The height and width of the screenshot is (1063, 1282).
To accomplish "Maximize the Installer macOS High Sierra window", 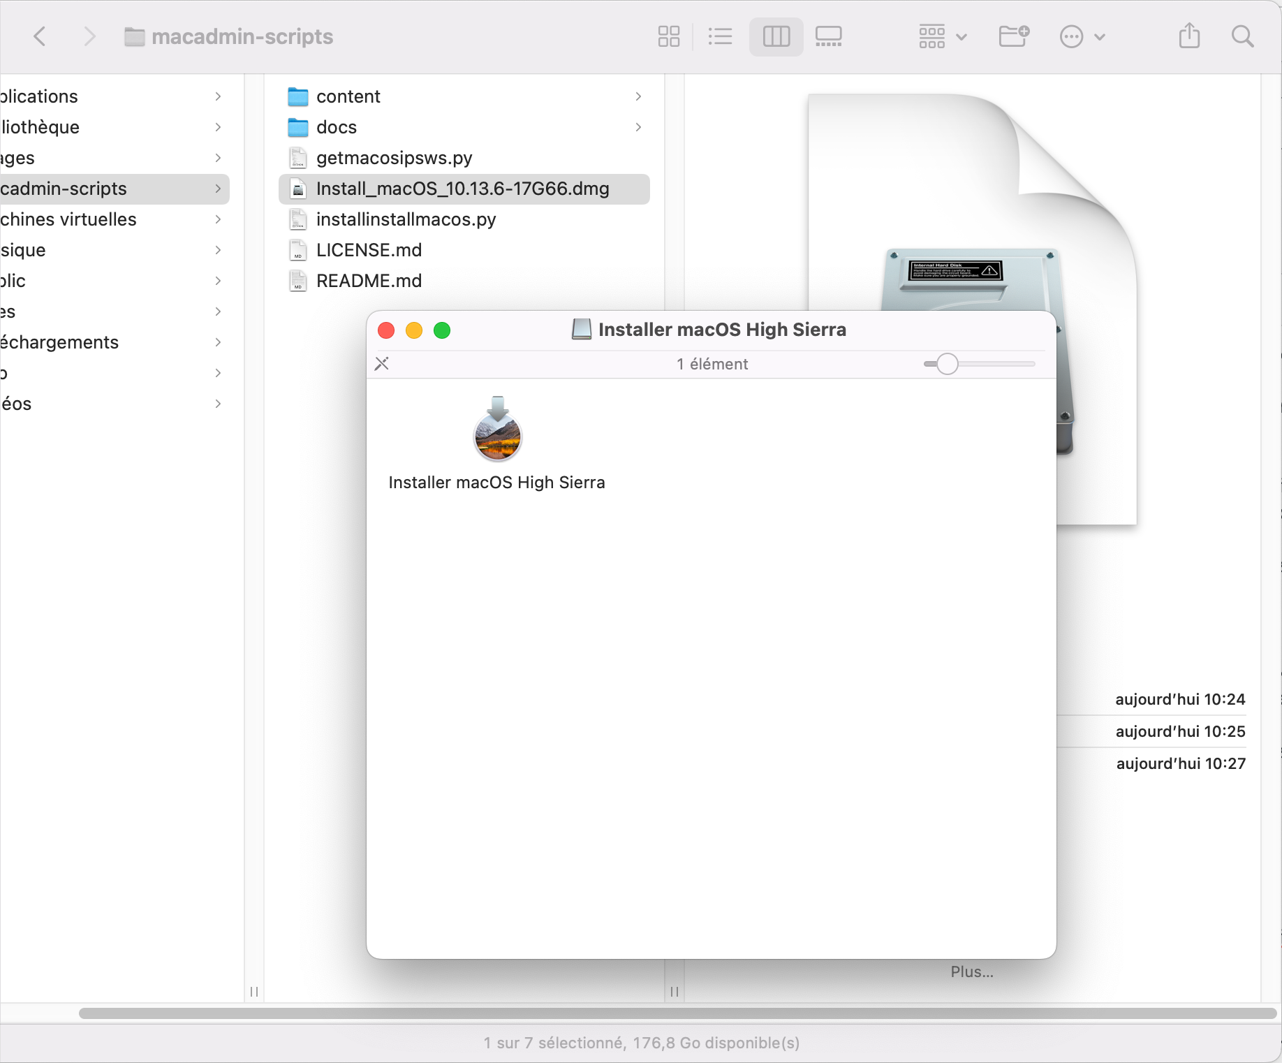I will point(442,330).
